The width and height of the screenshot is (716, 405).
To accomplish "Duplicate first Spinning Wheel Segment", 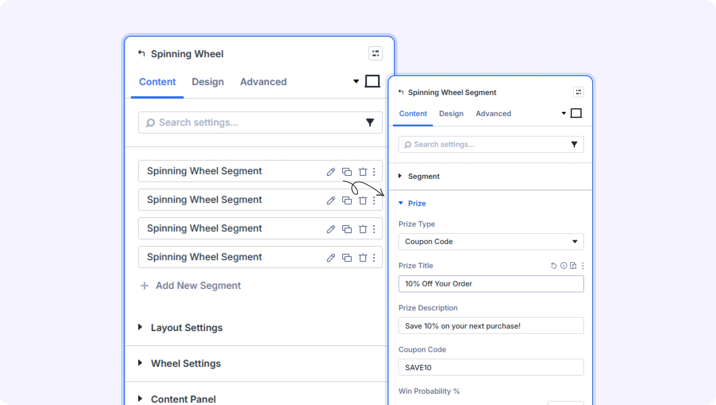I will [347, 172].
